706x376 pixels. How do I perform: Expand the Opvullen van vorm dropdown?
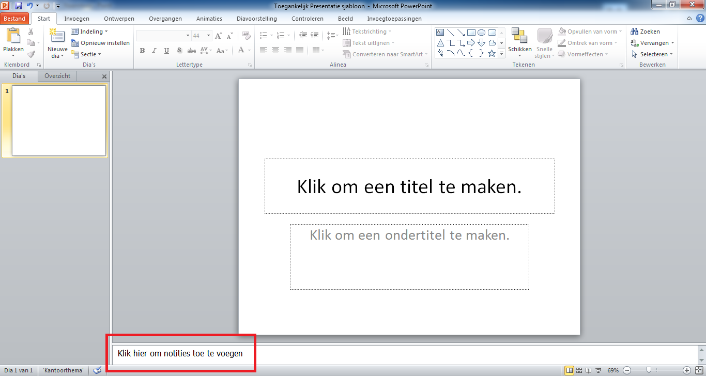[x=590, y=32]
